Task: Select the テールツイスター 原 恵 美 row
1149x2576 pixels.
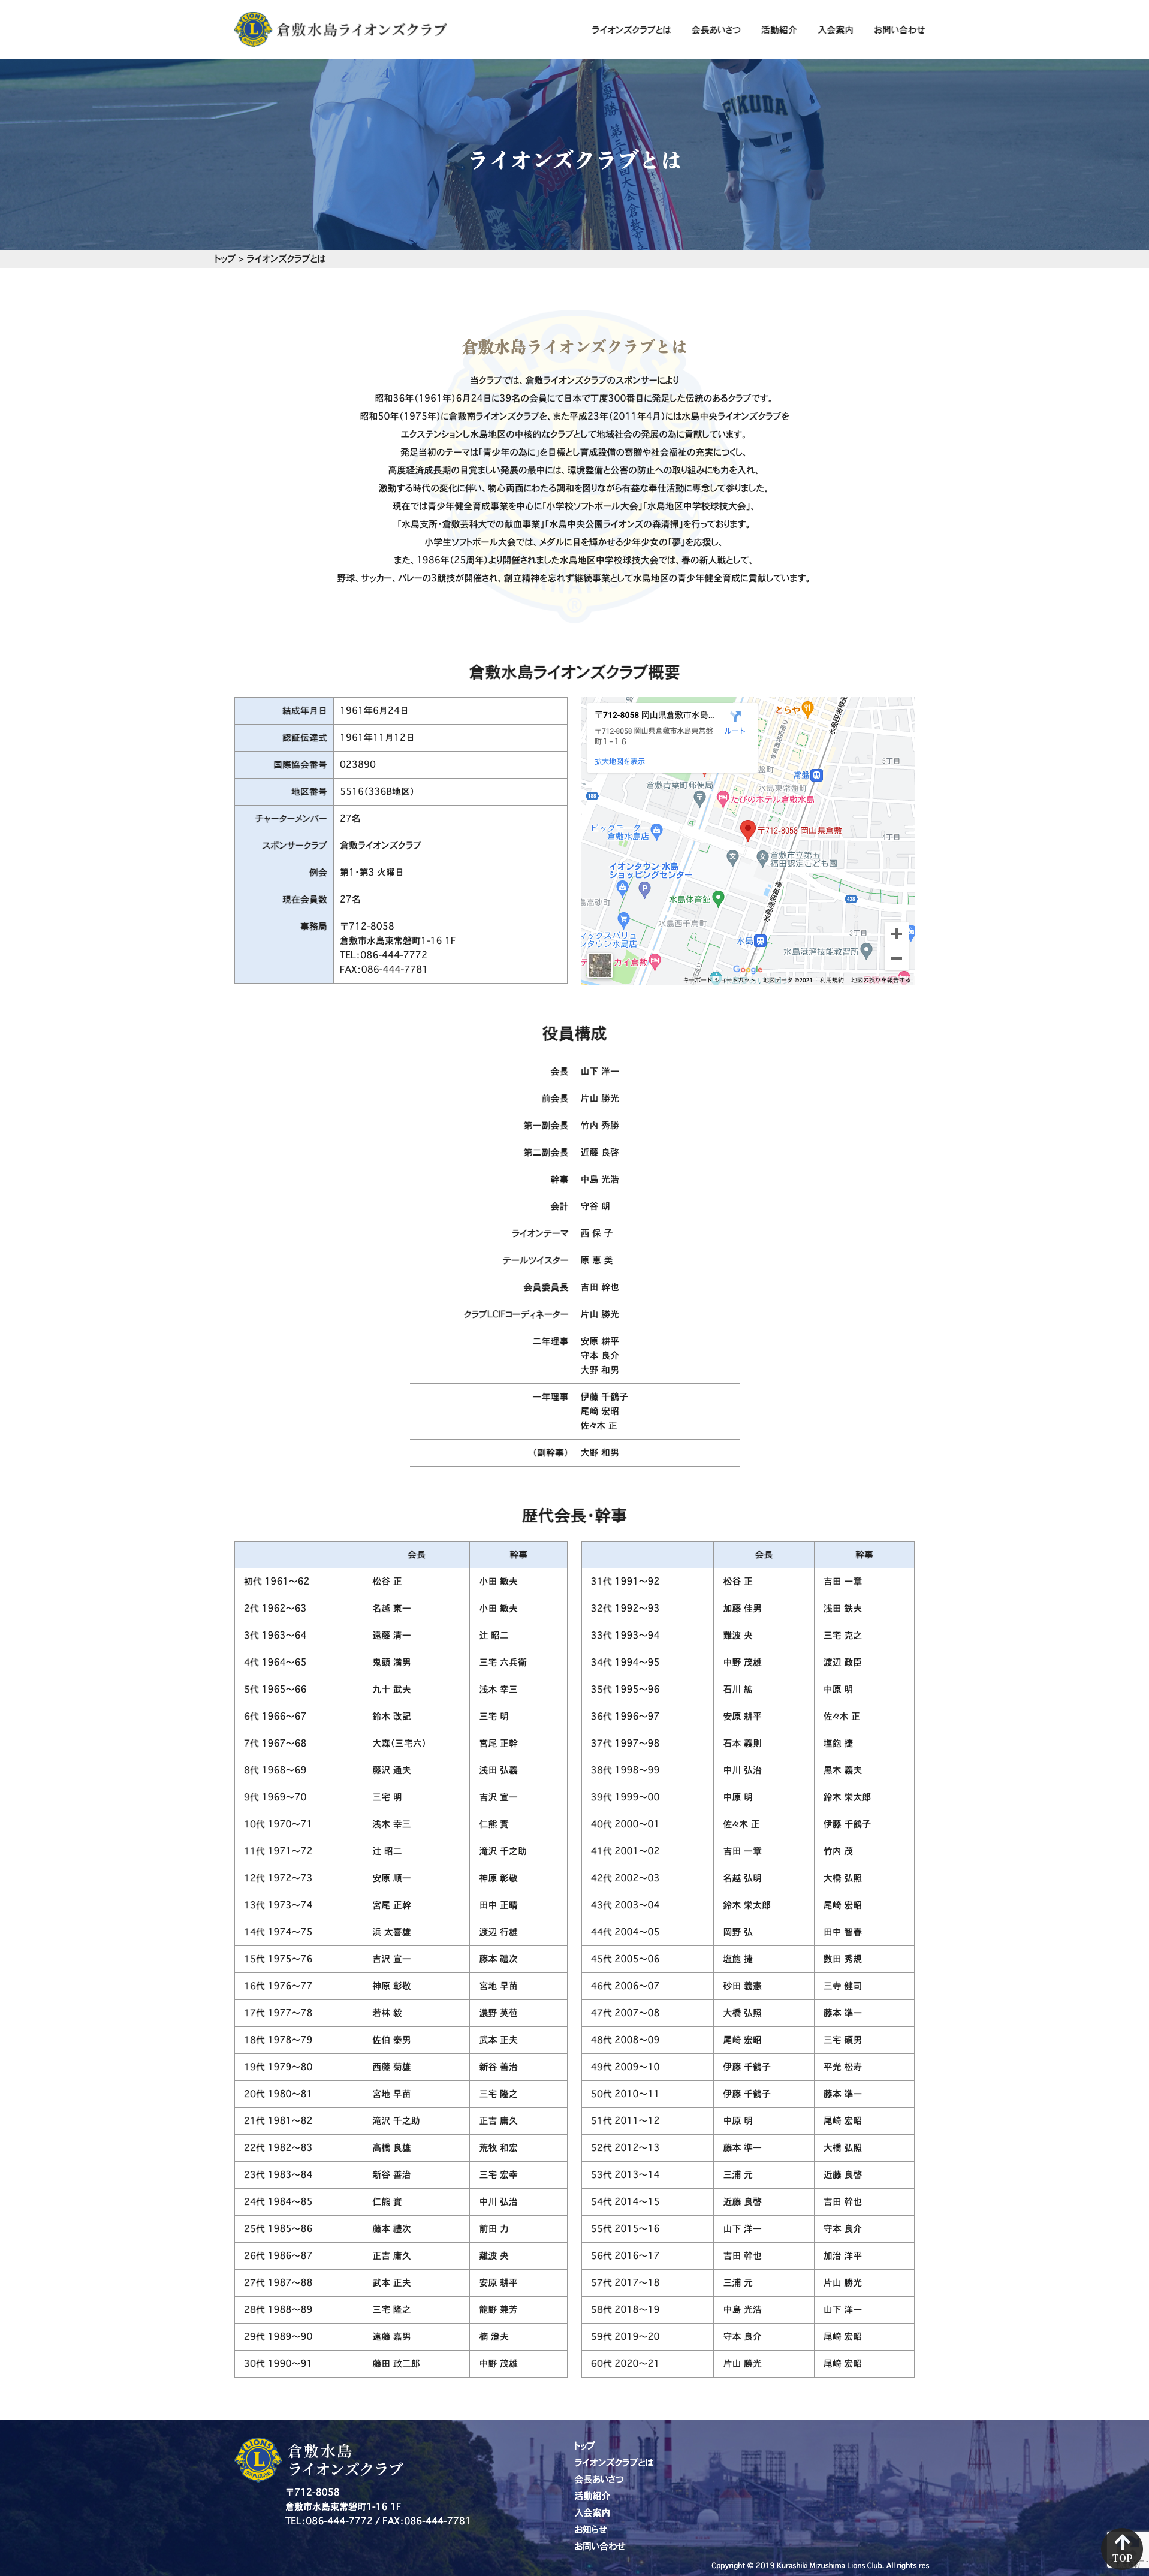Action: pos(574,1260)
